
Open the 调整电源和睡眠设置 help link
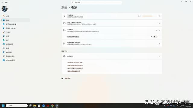tap(74, 71)
